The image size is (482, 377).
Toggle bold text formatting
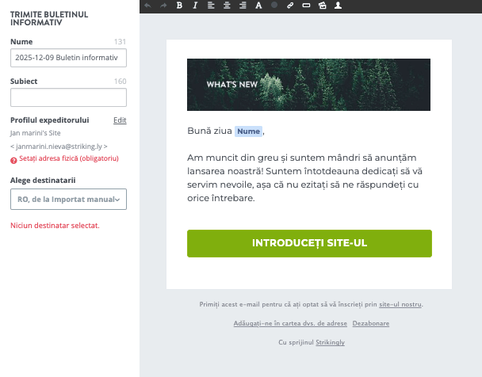180,6
